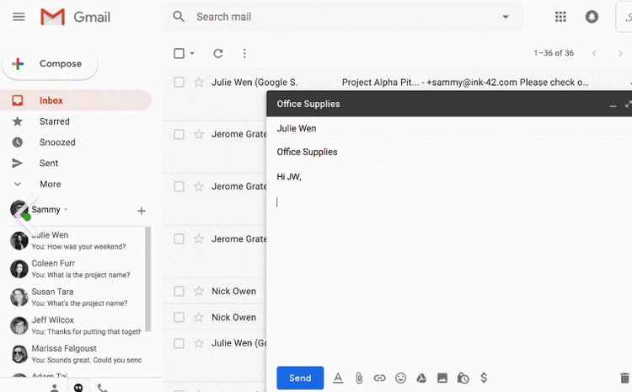Image resolution: width=632 pixels, height=392 pixels.
Task: Star the Julie Wen (Google S. email
Action: (x=199, y=83)
